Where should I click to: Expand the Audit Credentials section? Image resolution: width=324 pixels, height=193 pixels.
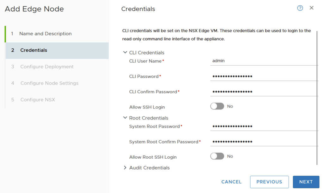(125, 168)
